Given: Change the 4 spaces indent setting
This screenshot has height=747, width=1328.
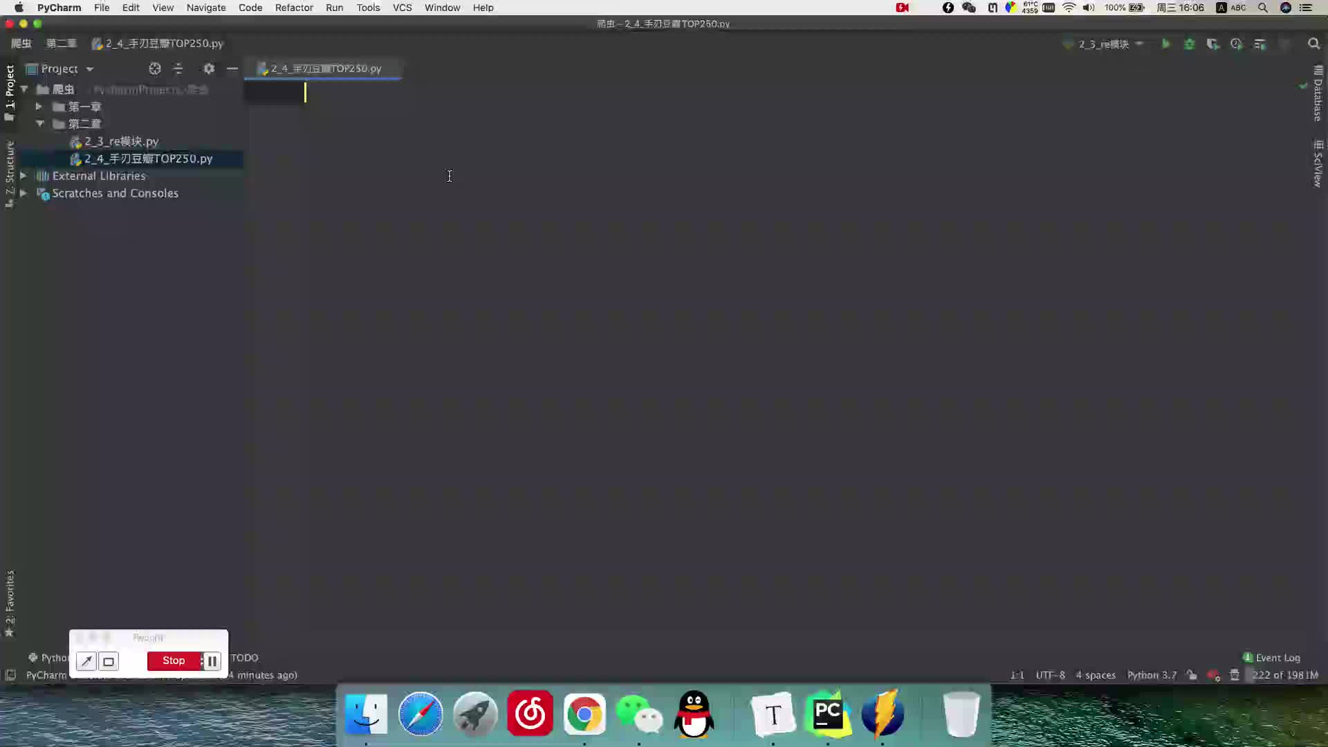Looking at the screenshot, I should point(1096,675).
